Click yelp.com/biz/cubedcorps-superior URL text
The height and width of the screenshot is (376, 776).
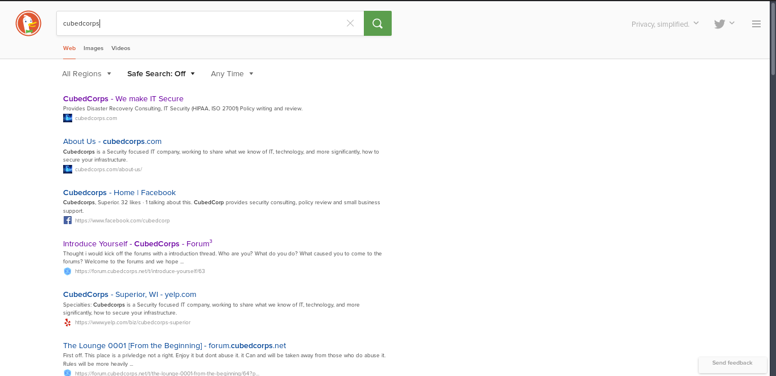132,323
